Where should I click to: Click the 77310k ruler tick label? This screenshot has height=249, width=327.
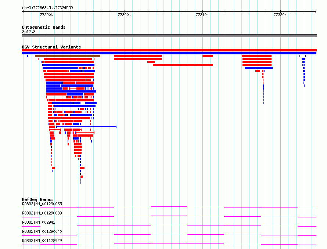(202, 15)
